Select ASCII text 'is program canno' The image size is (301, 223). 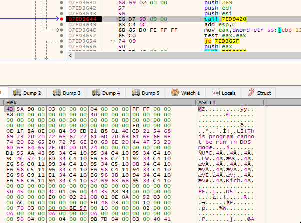226,137
